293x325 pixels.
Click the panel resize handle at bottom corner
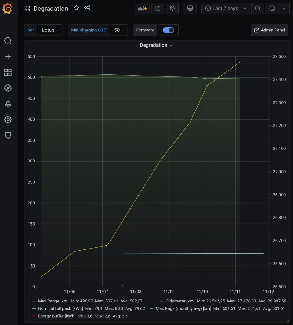point(287,321)
